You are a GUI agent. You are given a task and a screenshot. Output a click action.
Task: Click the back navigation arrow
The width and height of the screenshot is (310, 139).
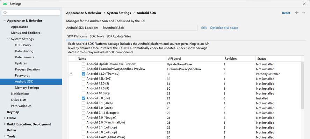click(x=297, y=13)
